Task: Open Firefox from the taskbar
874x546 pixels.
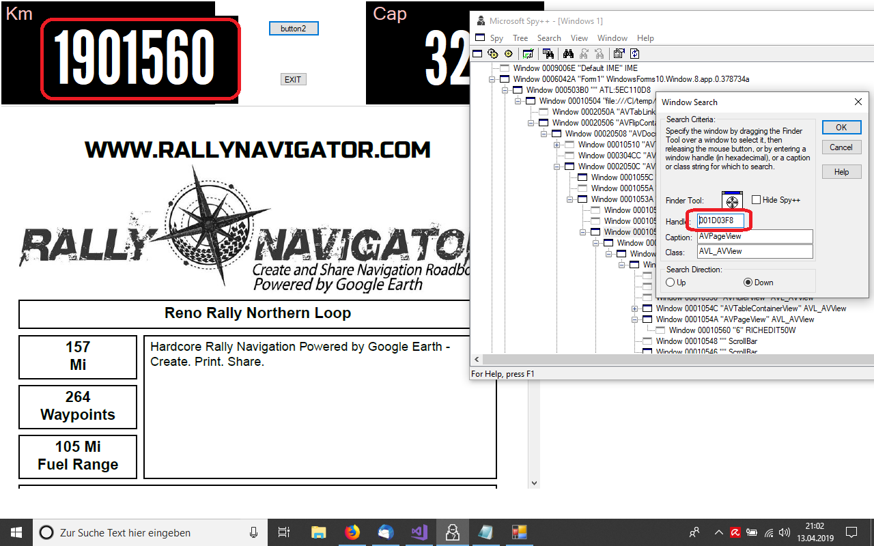Action: tap(352, 532)
